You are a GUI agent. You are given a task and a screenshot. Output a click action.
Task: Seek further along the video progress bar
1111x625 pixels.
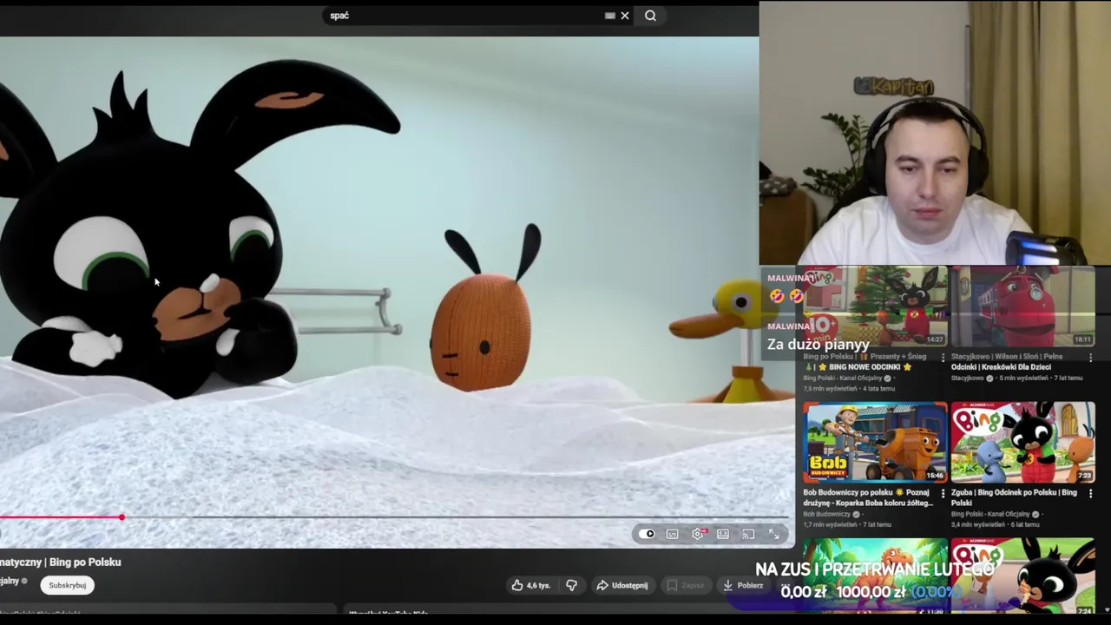click(456, 517)
